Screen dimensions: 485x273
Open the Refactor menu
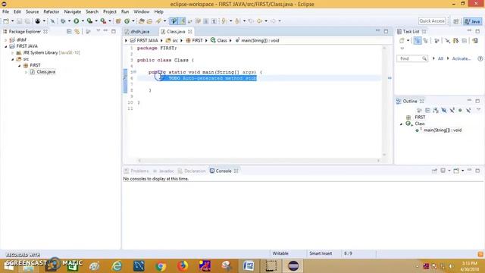52,12
